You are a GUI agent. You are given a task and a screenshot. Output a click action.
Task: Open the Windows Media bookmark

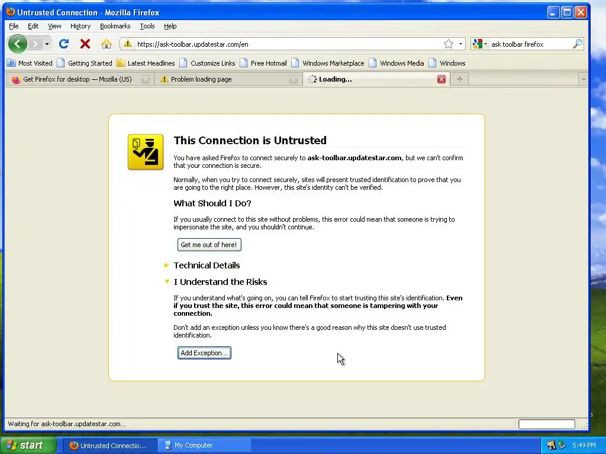pyautogui.click(x=397, y=63)
